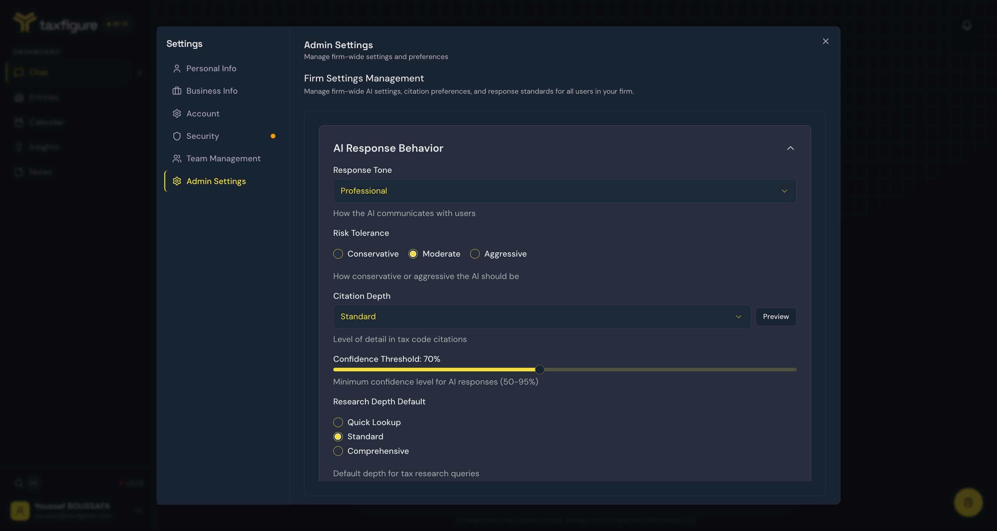Select Conservative risk tolerance
The image size is (997, 531).
(x=338, y=254)
